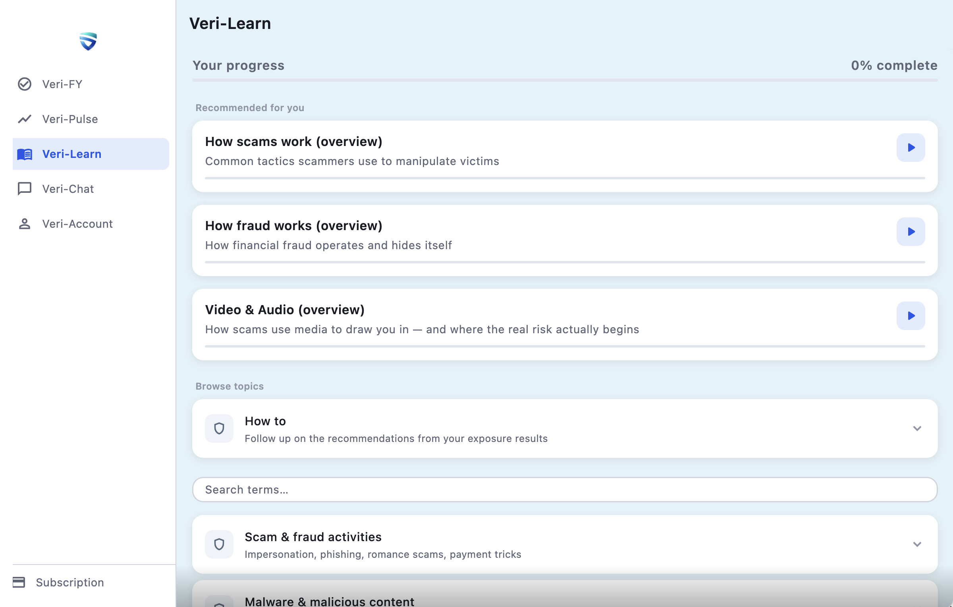Image resolution: width=953 pixels, height=607 pixels.
Task: Click 'Impersonation, phishing, romance scams' description
Action: [x=383, y=554]
